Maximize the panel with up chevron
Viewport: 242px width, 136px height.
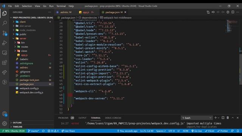[x=233, y=118]
